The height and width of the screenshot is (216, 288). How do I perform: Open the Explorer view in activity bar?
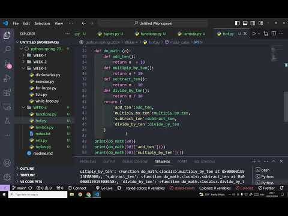[7, 35]
